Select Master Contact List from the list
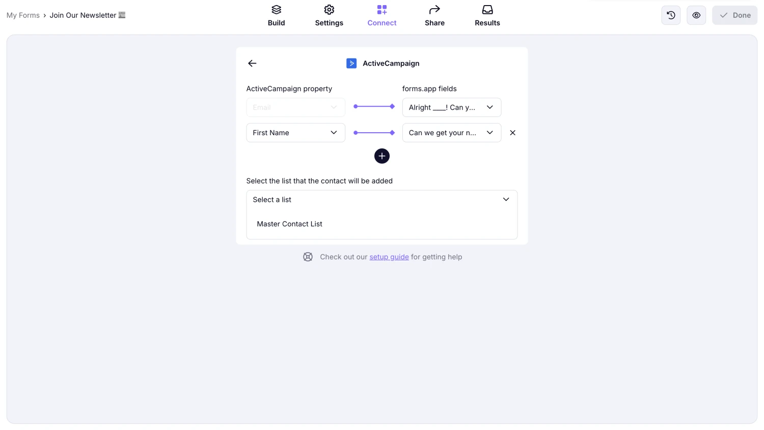Screen dimensions: 764x430 tap(289, 224)
